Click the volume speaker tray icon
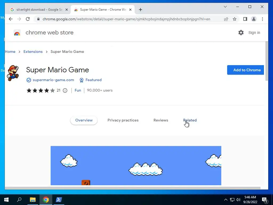Image resolution: width=273 pixels, height=205 pixels. 238,200
